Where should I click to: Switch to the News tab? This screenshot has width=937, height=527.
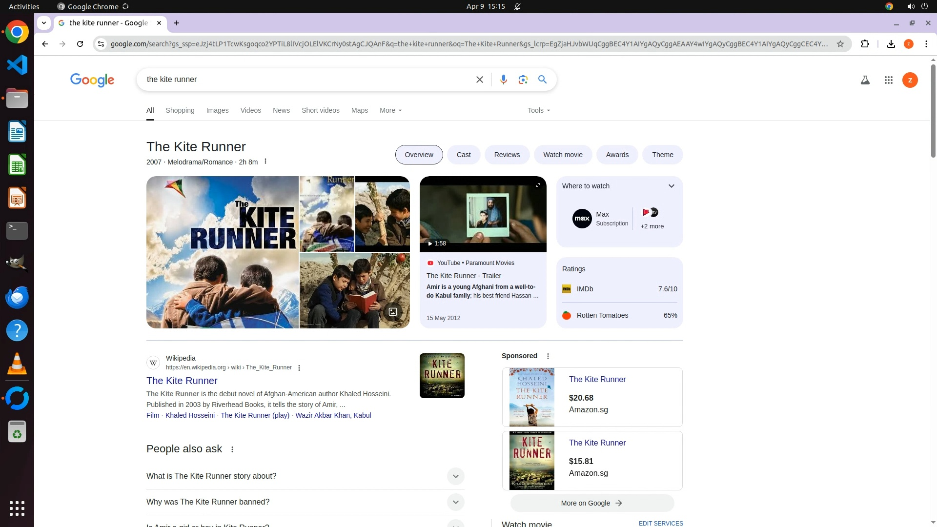coord(281,110)
